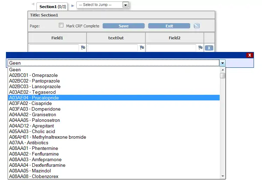
Task: Click the flag icon next to textOut
Action: 142,48
